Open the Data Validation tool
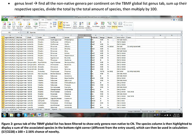Image resolution: width=193 pixels, height=135 pixels. pos(88,25)
